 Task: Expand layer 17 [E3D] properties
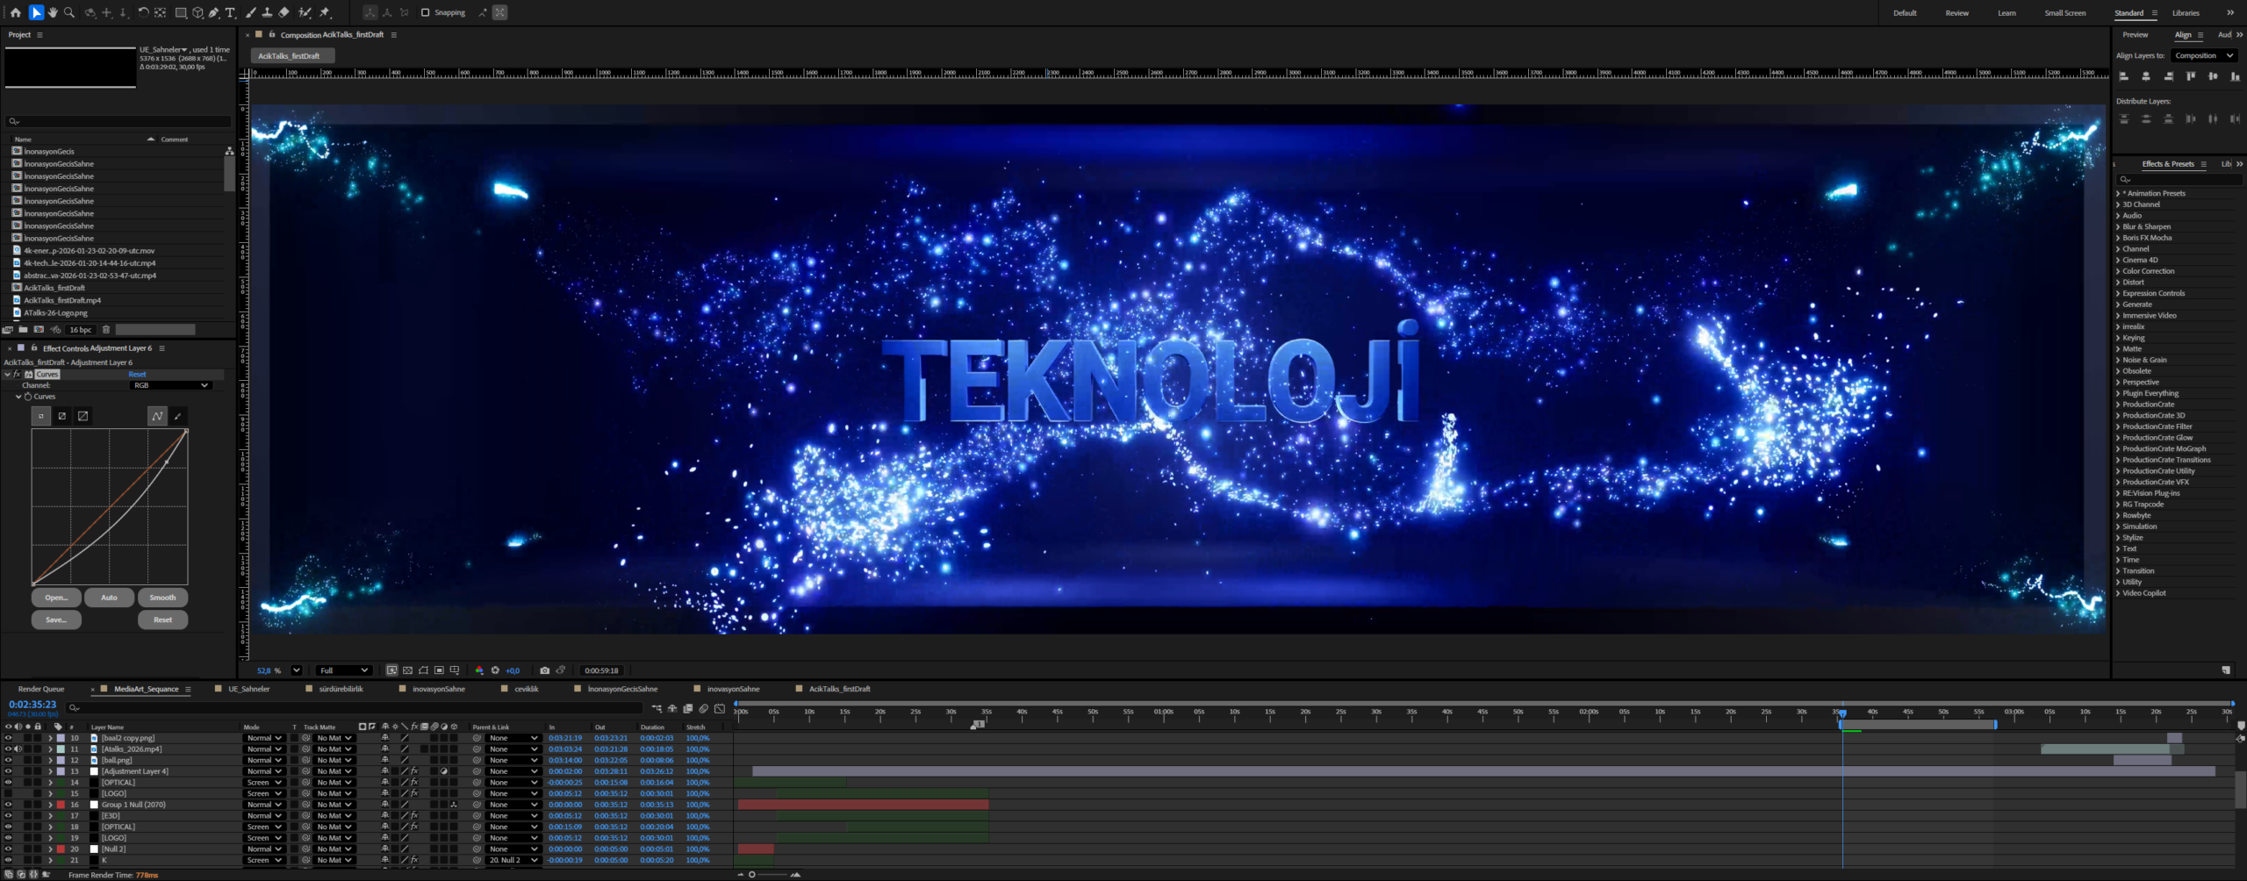50,816
